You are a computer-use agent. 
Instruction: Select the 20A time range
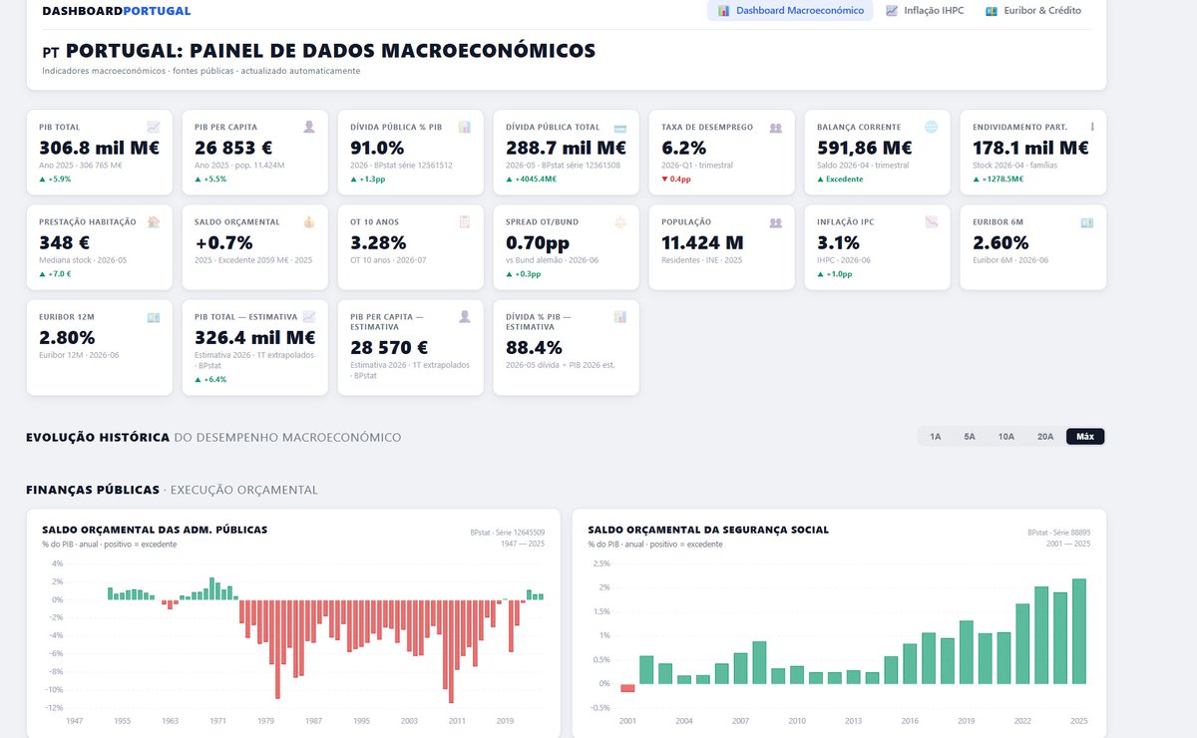[1044, 436]
